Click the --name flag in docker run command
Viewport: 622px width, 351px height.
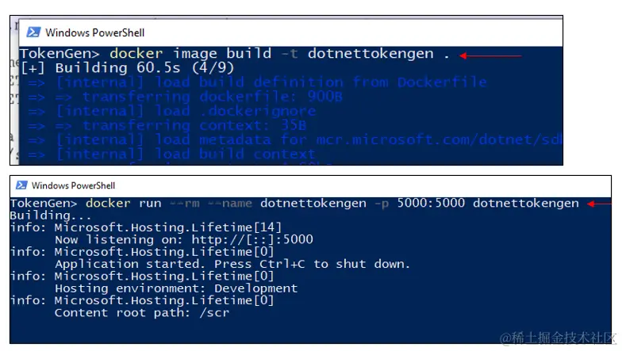(230, 204)
